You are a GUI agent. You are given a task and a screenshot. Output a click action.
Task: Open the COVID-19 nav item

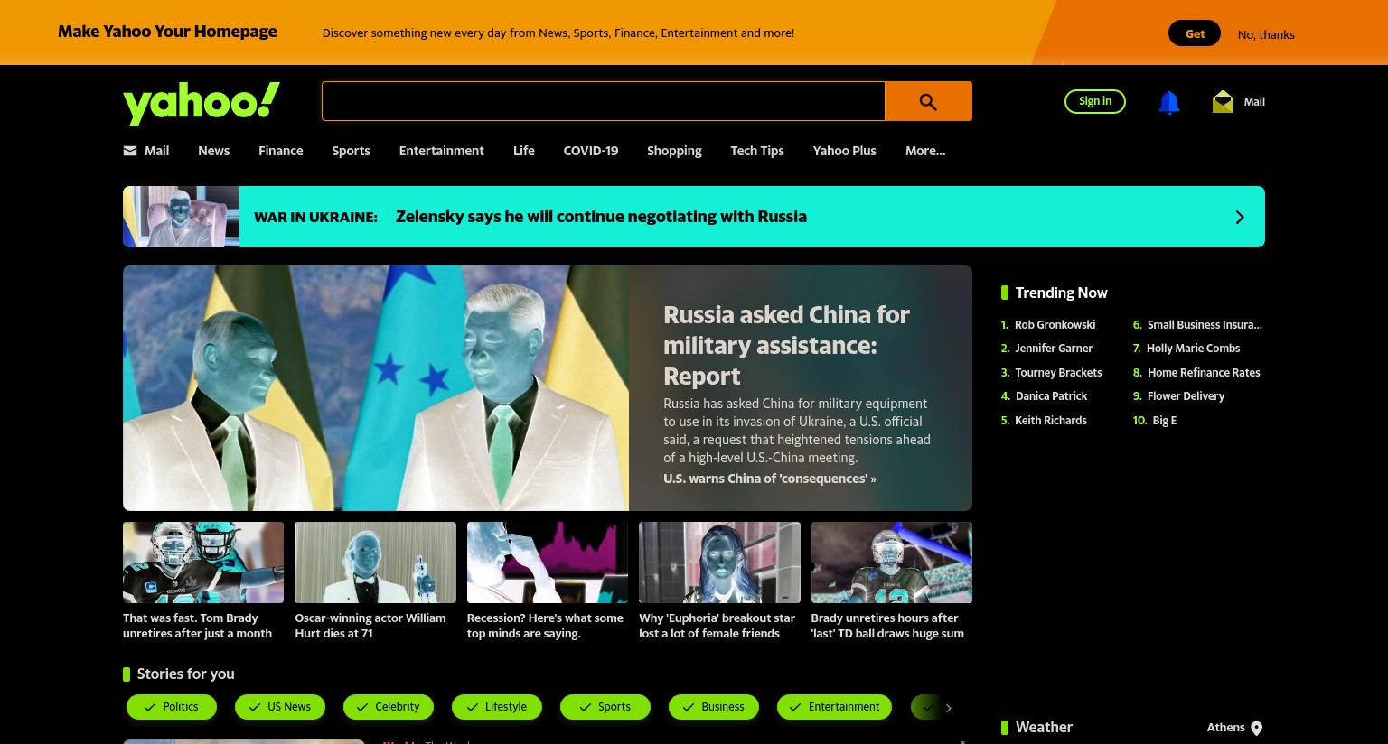[591, 151]
